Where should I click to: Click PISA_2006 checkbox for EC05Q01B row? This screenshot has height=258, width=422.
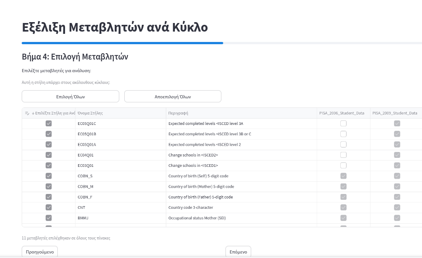tap(343, 134)
